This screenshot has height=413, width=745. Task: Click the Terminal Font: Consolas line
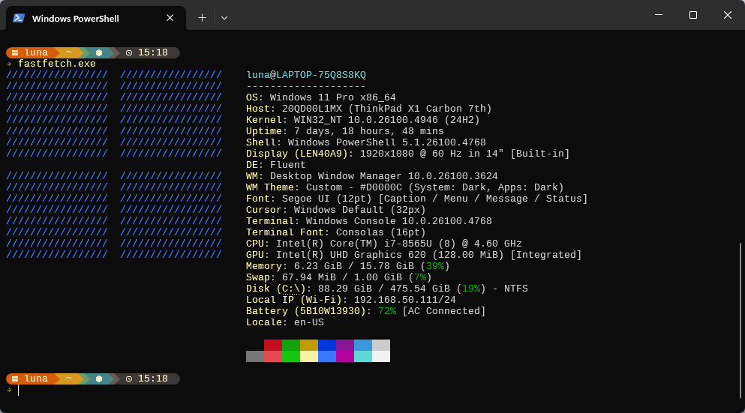tap(336, 232)
